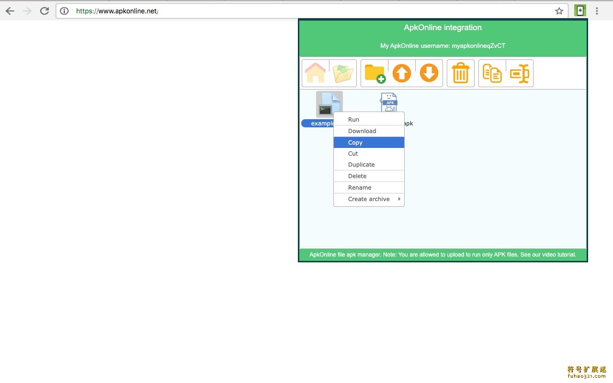This screenshot has height=383, width=613.
Task: Choose Download from the context menu
Action: tap(369, 131)
